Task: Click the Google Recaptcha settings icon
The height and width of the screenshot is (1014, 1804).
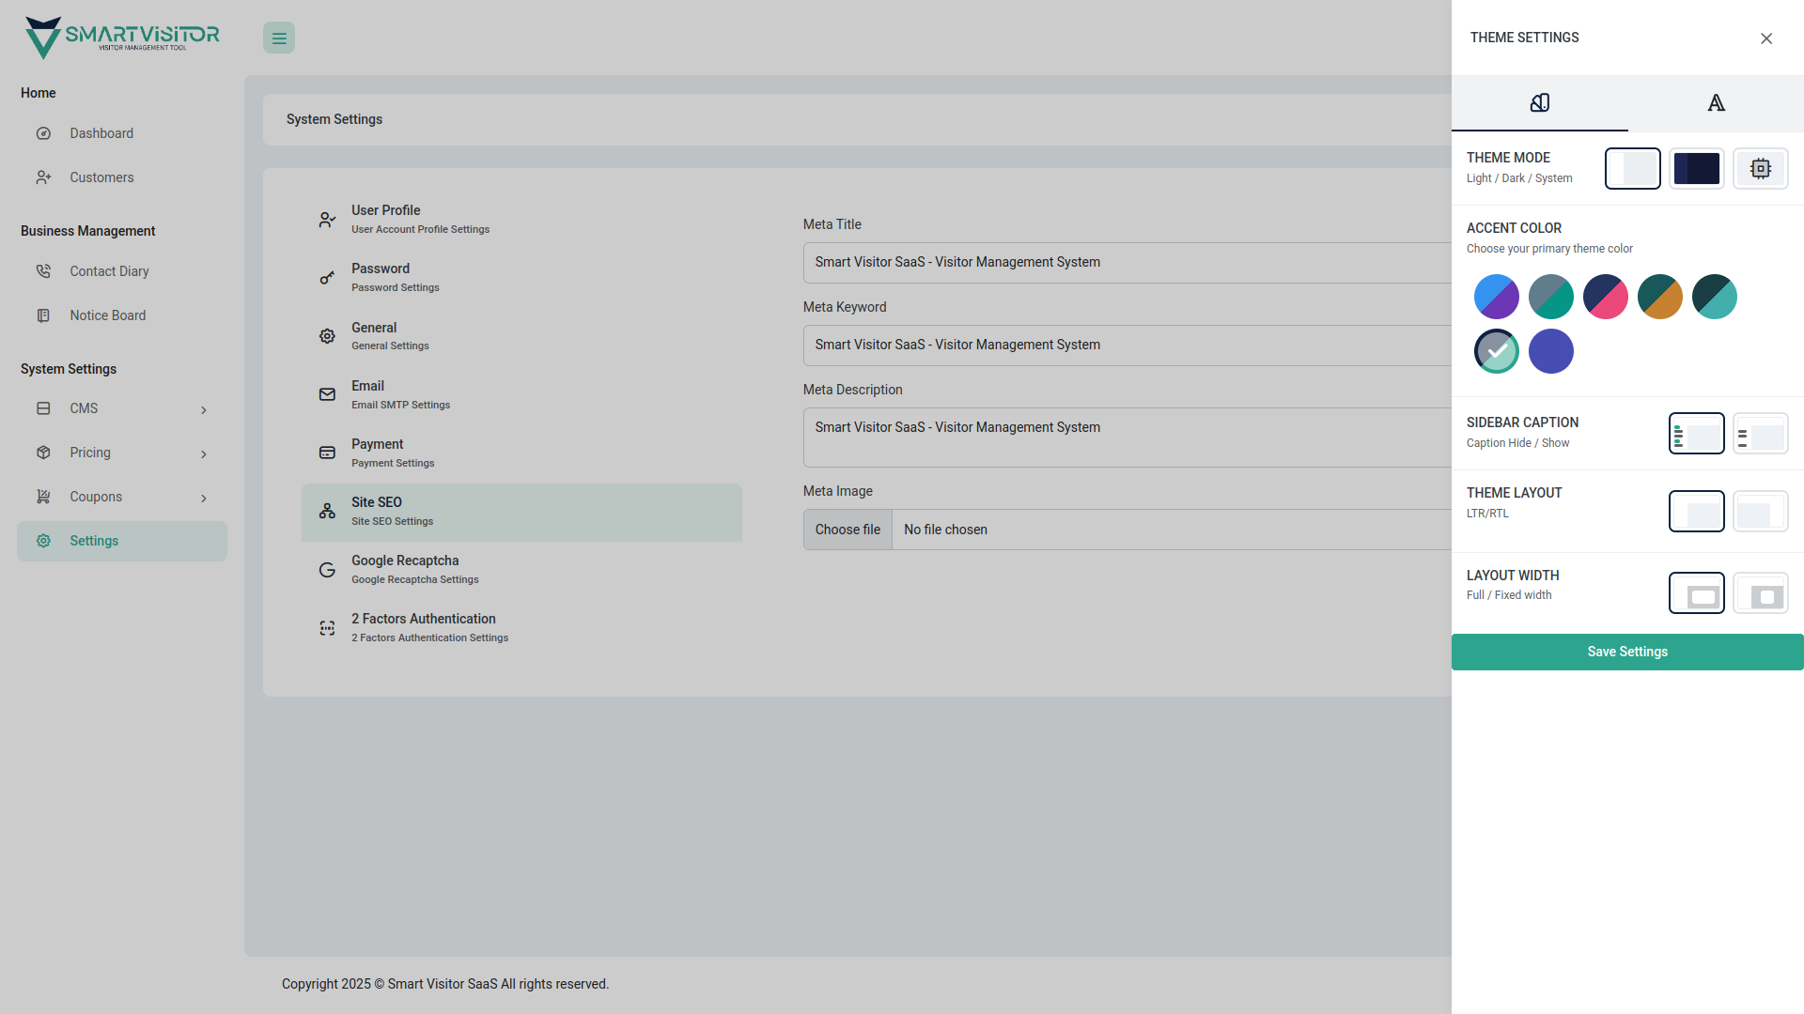Action: click(326, 569)
